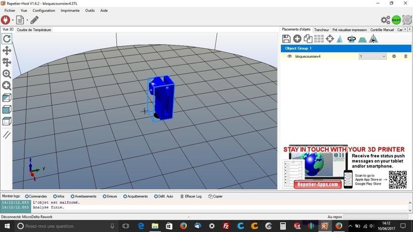Open the Aide menu
Screen dimensions: 413x232
(x=104, y=10)
